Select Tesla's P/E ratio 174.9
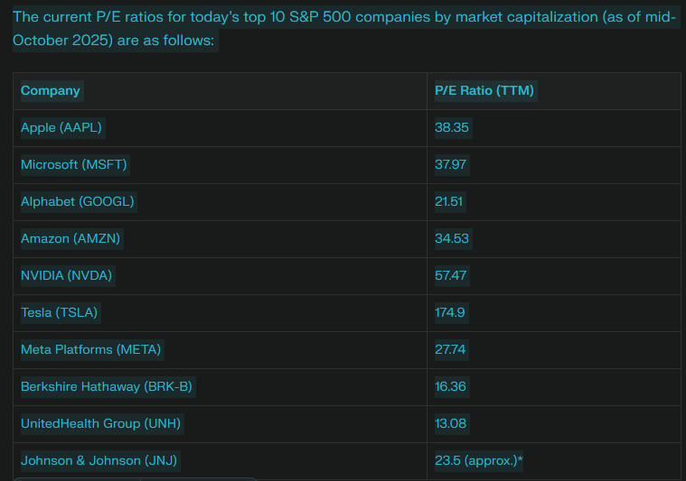 tap(450, 312)
